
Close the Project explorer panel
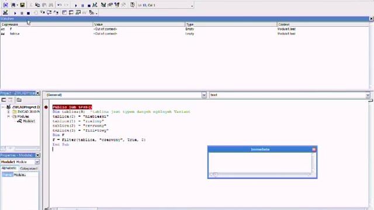[x=37, y=93]
